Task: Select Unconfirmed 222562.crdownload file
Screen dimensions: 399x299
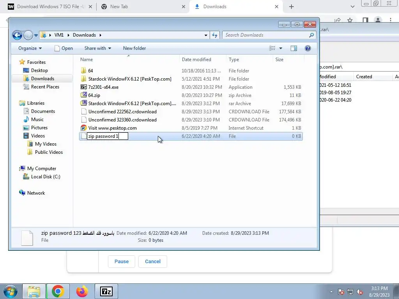Action: coord(122,112)
